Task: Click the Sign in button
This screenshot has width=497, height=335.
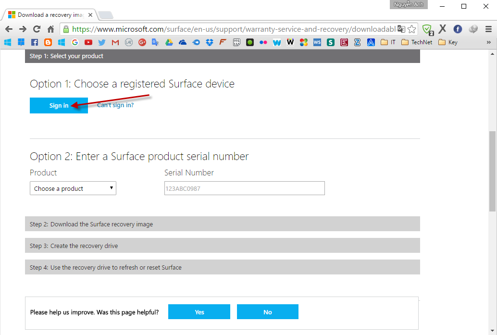Action: tap(59, 105)
